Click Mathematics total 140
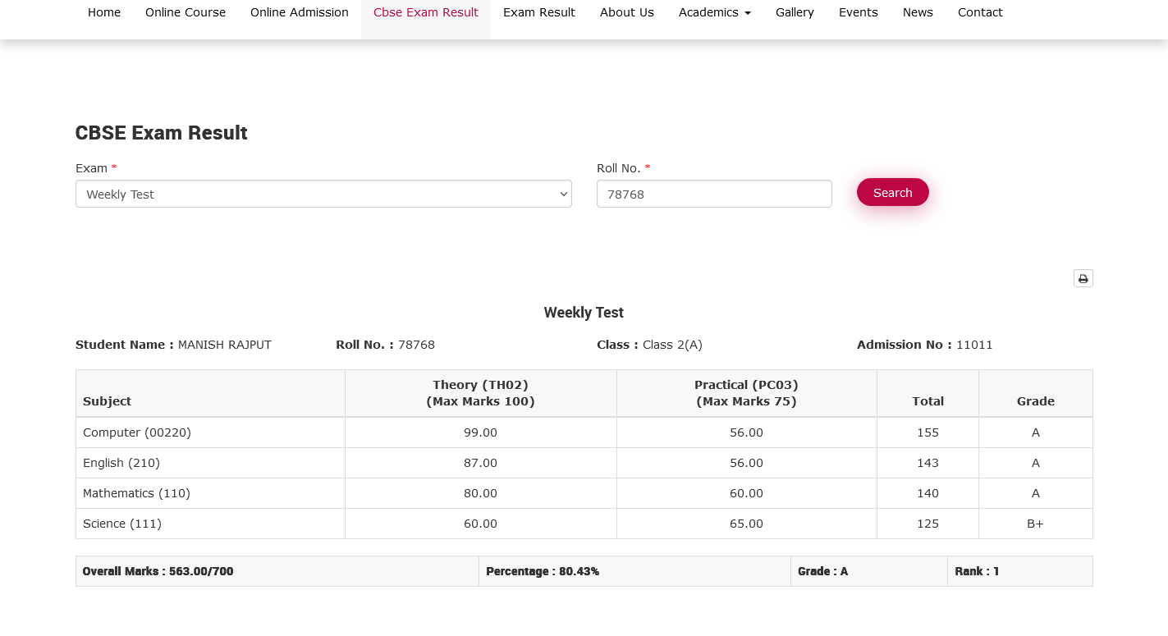1168x636 pixels. (928, 493)
